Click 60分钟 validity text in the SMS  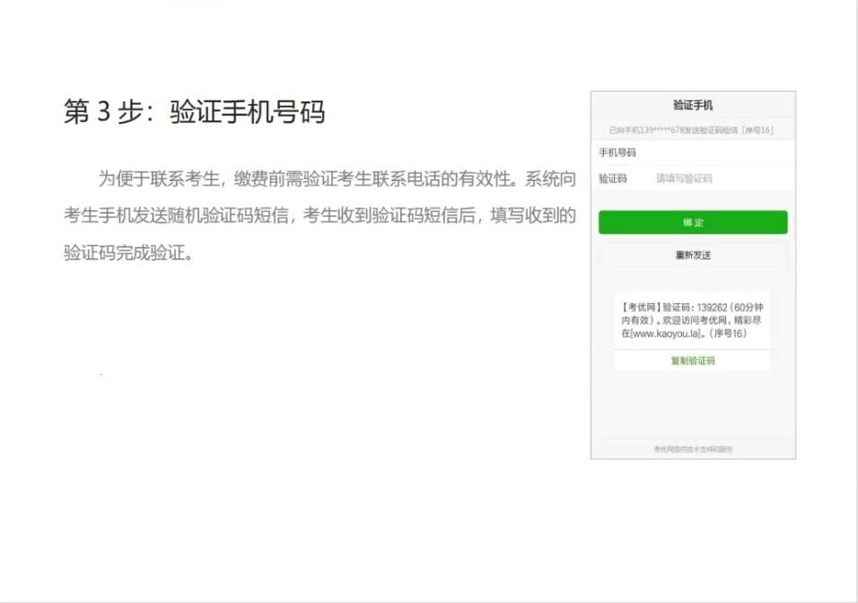[x=747, y=306]
